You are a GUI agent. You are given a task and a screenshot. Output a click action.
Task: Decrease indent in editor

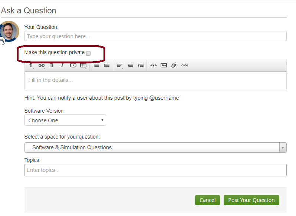(130, 65)
